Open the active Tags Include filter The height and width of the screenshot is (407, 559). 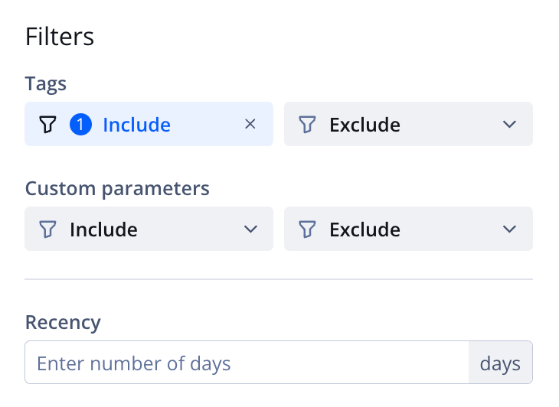click(136, 124)
